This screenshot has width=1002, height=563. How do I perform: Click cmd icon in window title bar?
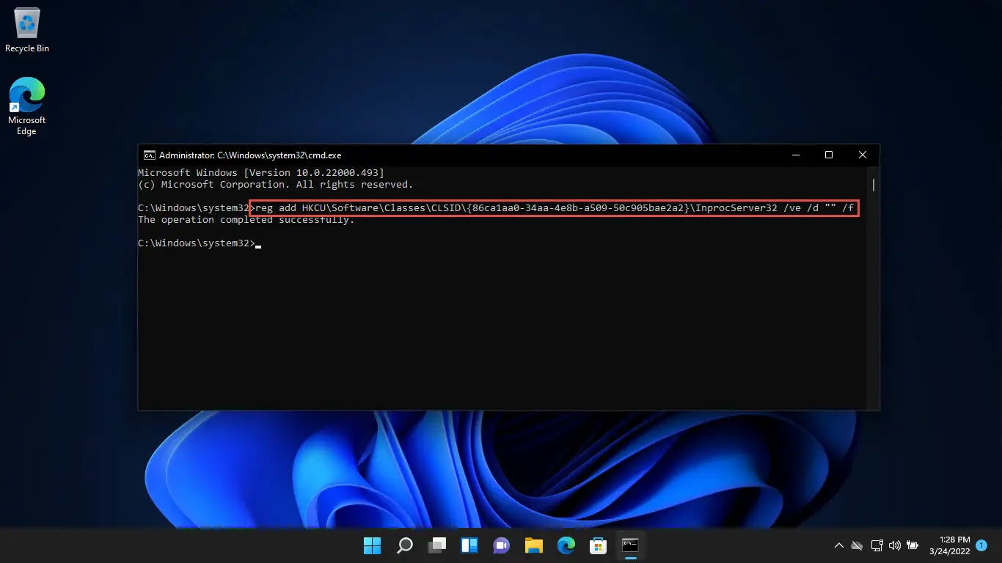coord(149,155)
